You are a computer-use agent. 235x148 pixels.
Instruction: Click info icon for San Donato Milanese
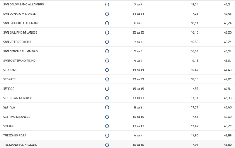tap(107, 14)
